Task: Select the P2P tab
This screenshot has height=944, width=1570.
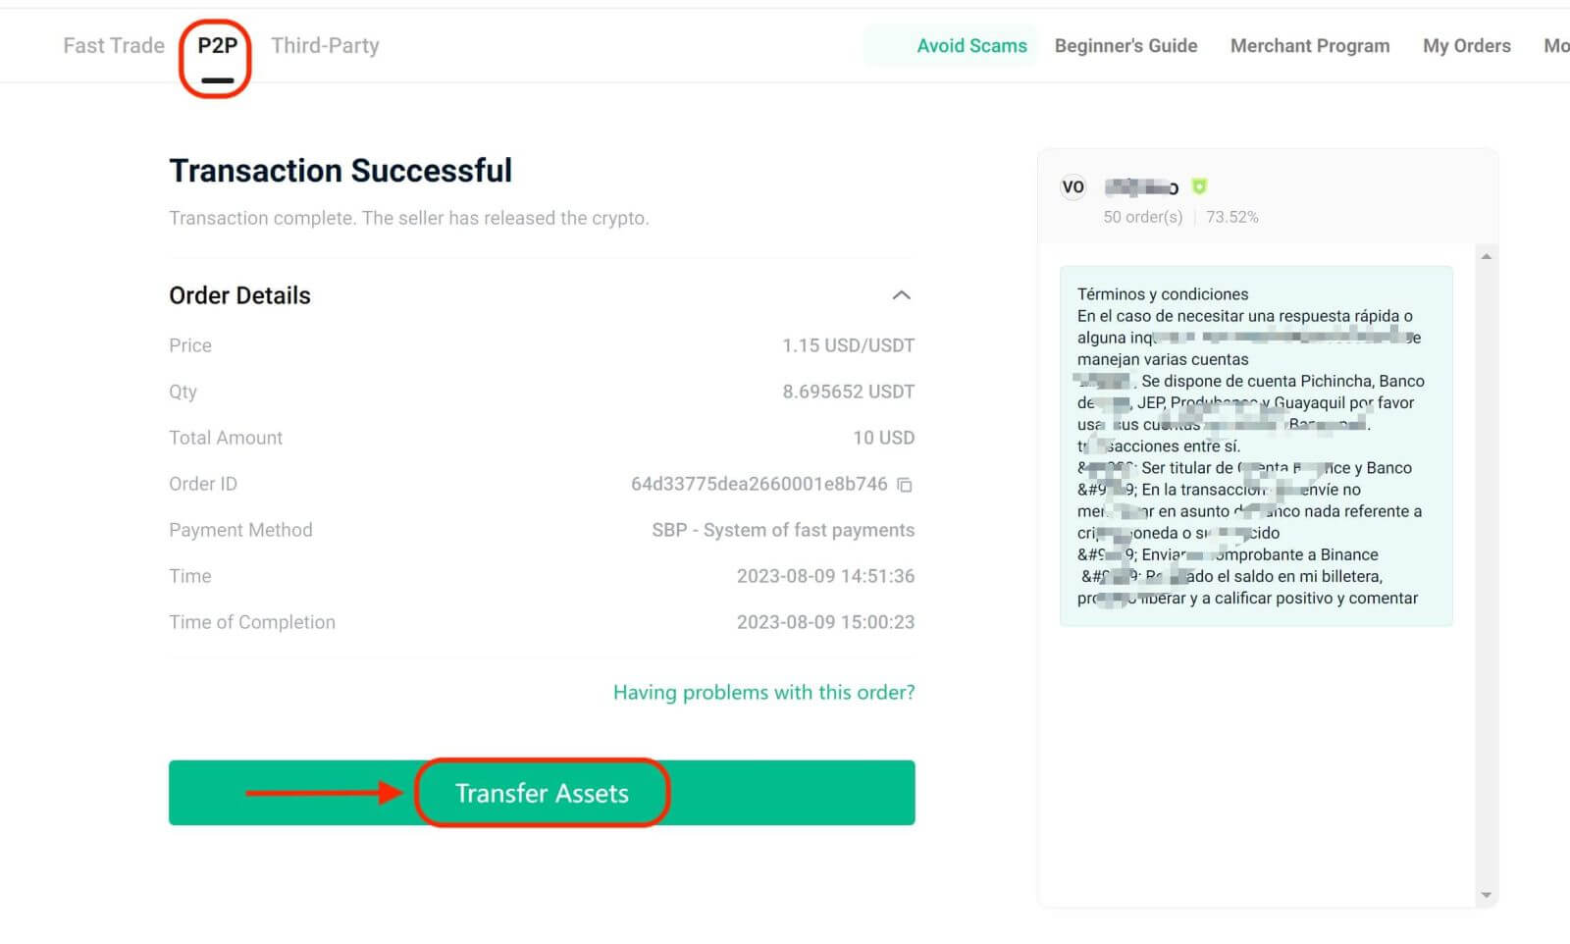Action: tap(215, 45)
